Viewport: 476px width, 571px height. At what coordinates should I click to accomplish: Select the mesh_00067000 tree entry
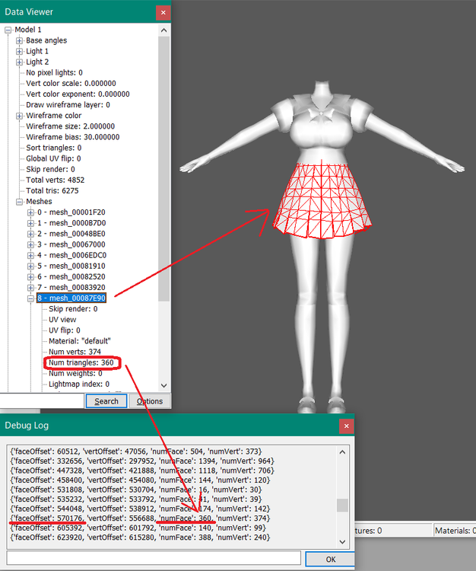tap(71, 244)
